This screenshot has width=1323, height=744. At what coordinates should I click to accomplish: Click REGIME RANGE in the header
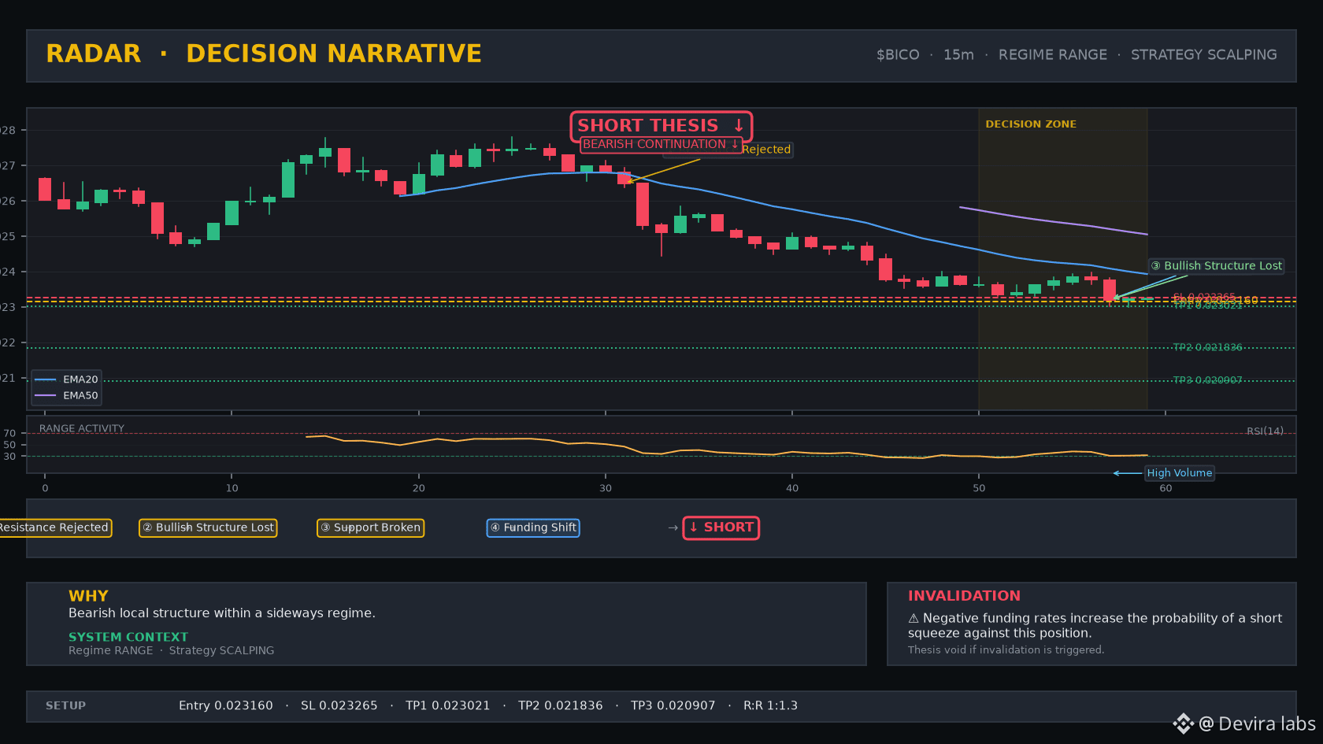point(1052,55)
